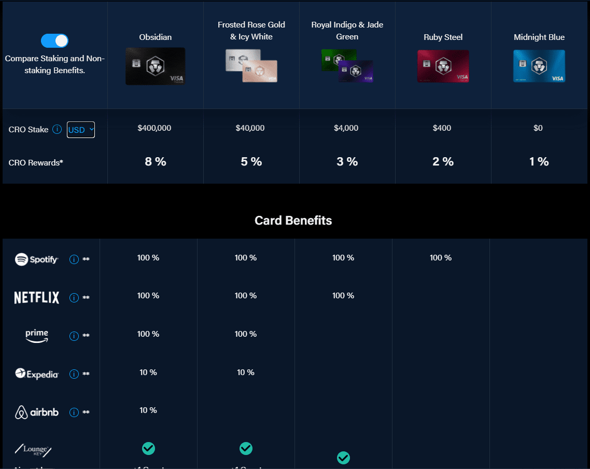Click the Amazon Prime logo
Screen dimensions: 590x469
[36, 336]
